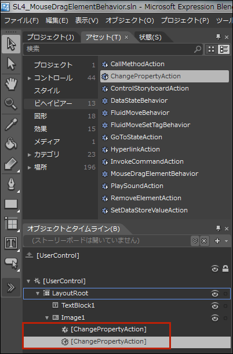
Task: Hide the TextBlock1 element via eye icon
Action: [x=214, y=306]
